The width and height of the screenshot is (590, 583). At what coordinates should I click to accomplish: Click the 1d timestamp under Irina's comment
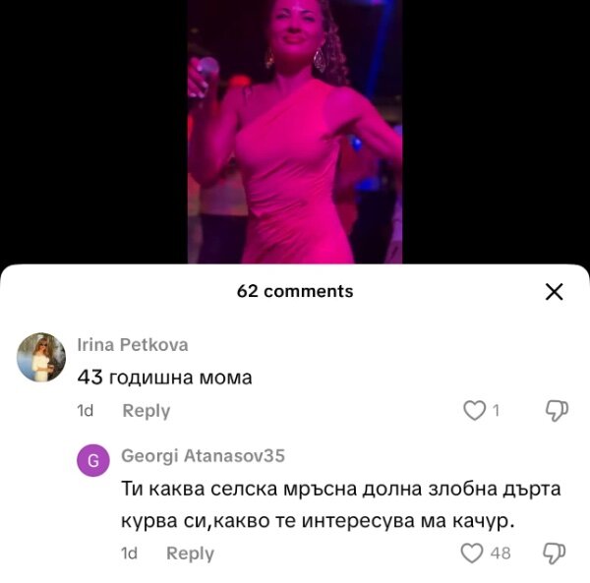(85, 410)
